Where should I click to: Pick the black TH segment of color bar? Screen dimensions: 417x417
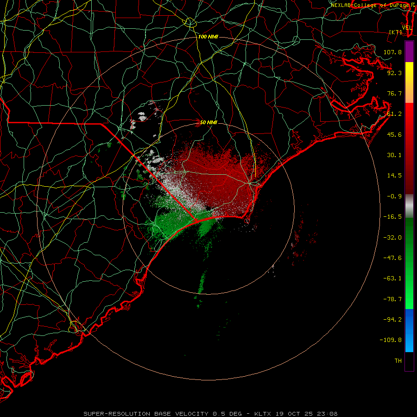coord(409,361)
